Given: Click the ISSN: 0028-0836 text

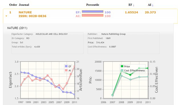Looking at the screenshot, I should 33,16.
